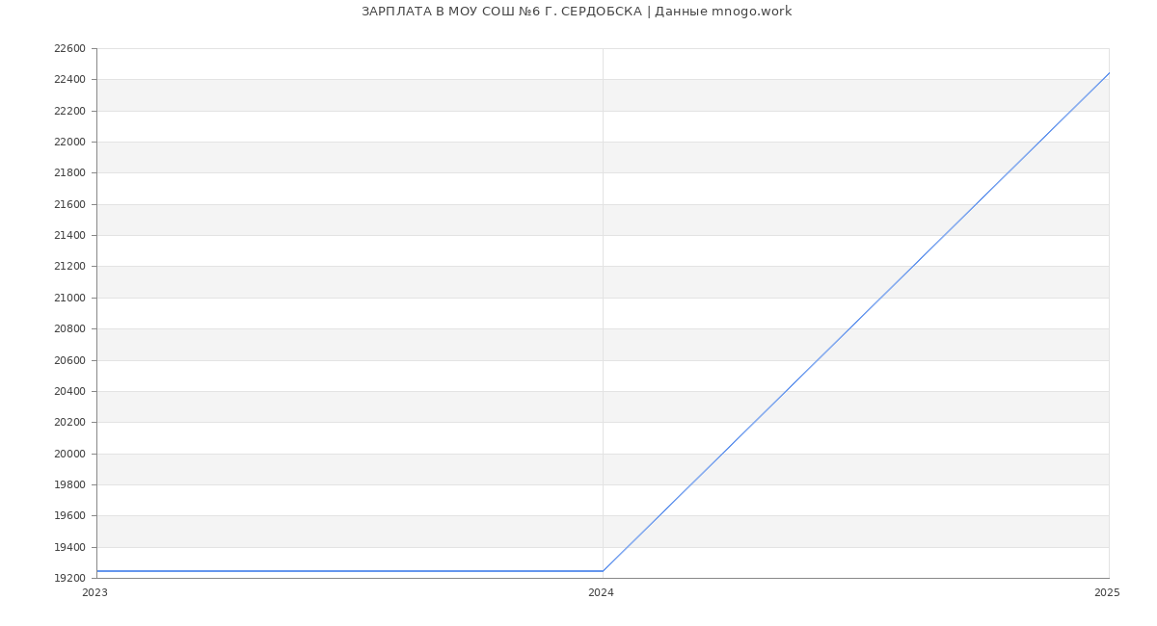The width and height of the screenshot is (1157, 626).
Task: Click the 19400 y-axis label
Action: click(69, 548)
